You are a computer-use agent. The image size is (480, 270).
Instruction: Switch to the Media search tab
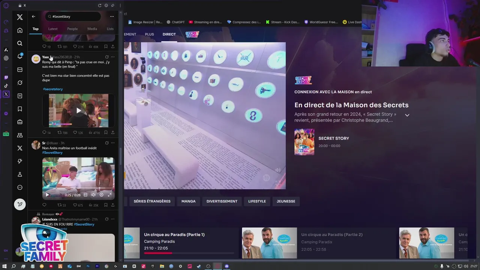pyautogui.click(x=92, y=29)
